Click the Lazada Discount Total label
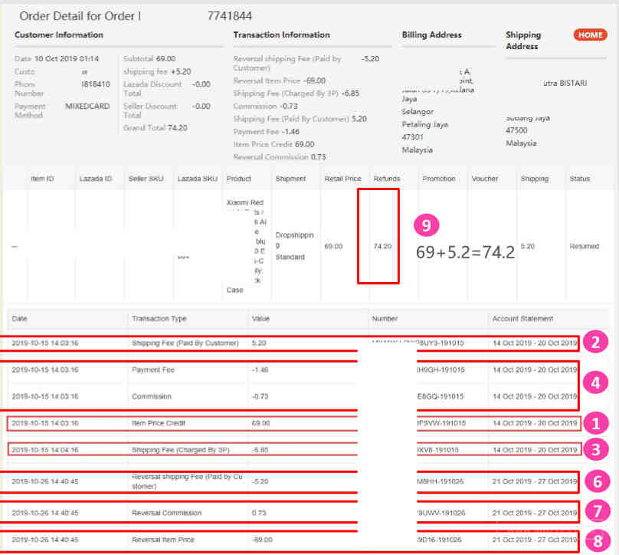This screenshot has height=555, width=619. coord(152,88)
